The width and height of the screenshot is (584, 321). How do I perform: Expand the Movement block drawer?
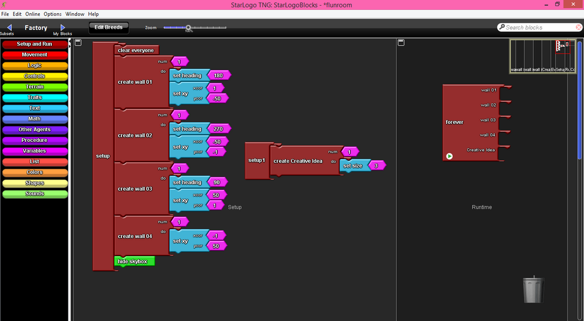point(35,55)
